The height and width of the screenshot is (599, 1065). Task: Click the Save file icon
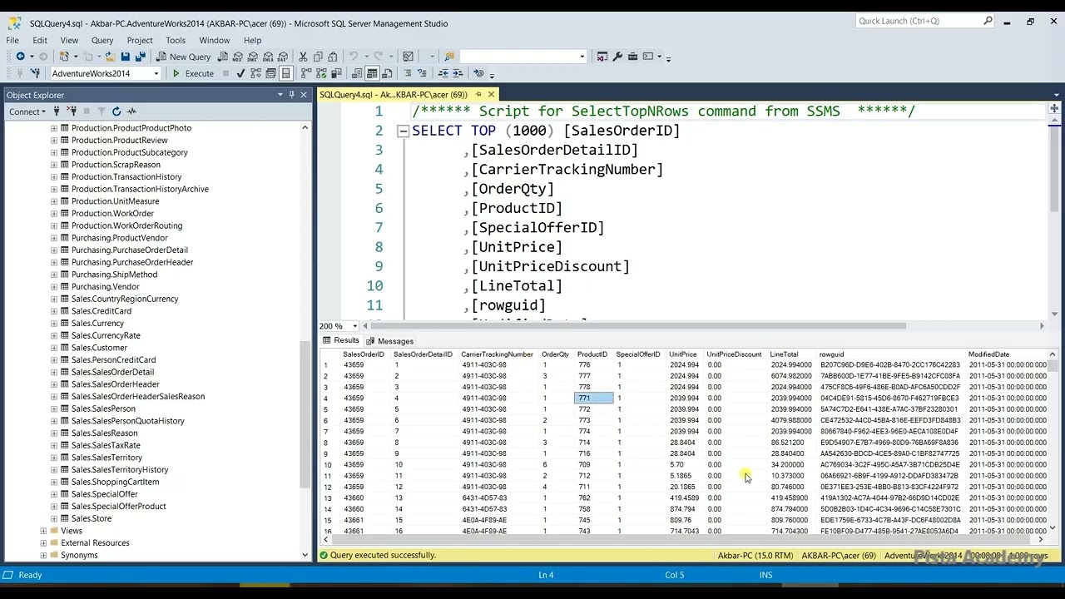(x=125, y=57)
